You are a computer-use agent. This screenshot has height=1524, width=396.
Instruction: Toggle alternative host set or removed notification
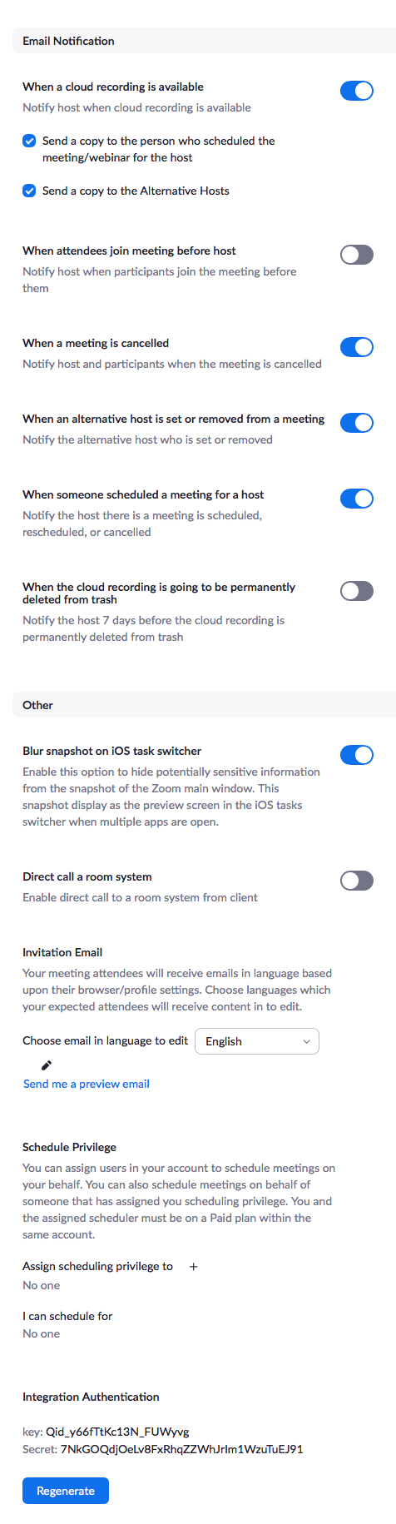[x=357, y=423]
